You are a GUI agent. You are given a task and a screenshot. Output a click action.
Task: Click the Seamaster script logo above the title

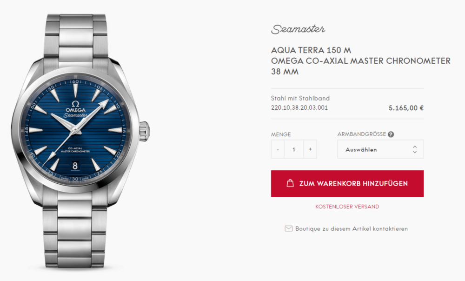pyautogui.click(x=298, y=29)
